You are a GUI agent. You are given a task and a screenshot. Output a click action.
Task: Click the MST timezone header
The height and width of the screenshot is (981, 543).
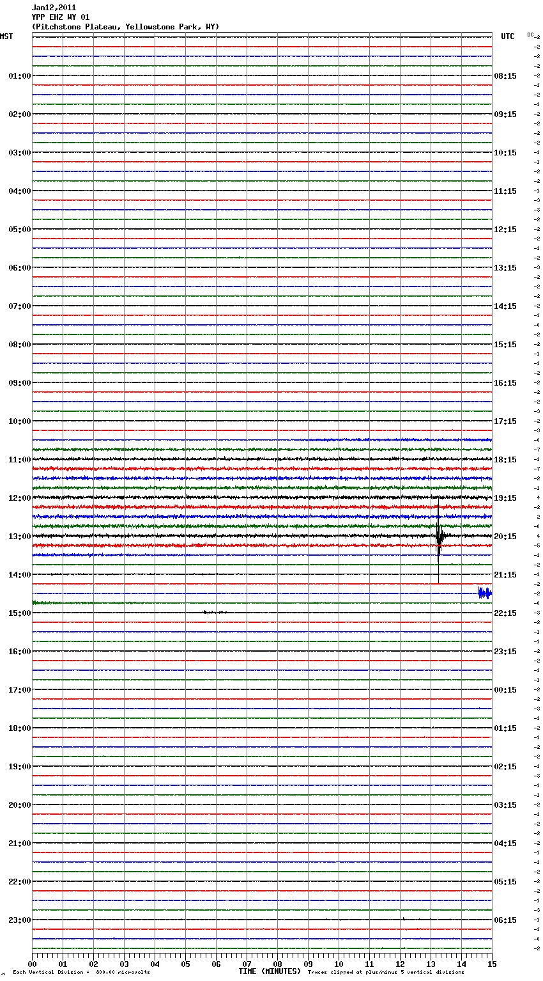point(6,36)
